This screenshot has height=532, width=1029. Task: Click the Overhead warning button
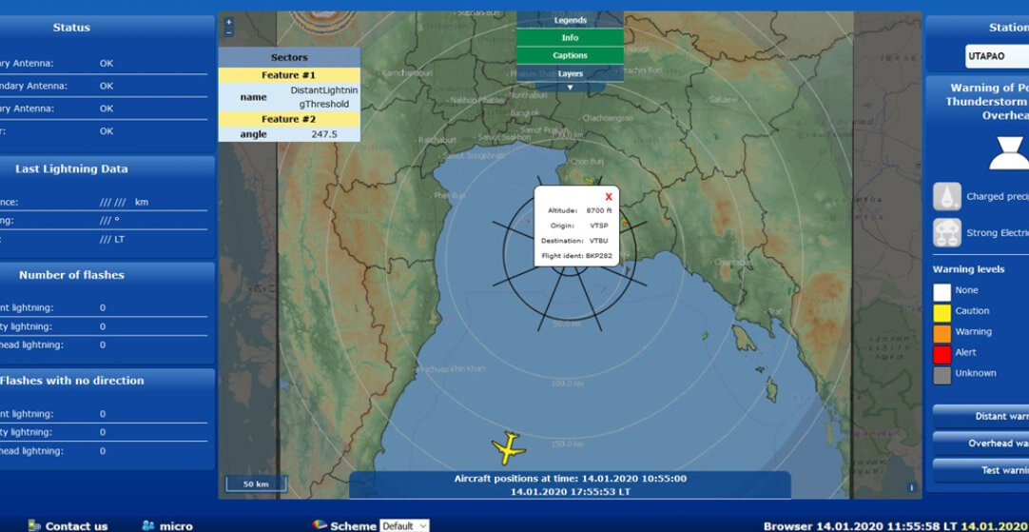click(x=980, y=443)
